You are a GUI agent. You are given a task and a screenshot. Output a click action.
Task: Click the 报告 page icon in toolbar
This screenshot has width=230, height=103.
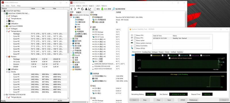(95, 9)
